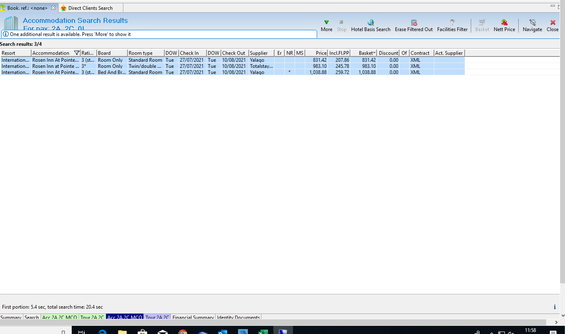Click the blue info icon in status area

555,307
